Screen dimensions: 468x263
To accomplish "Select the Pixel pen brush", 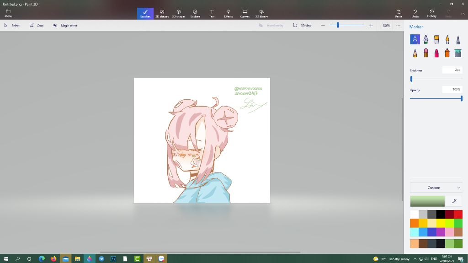I will pos(458,39).
